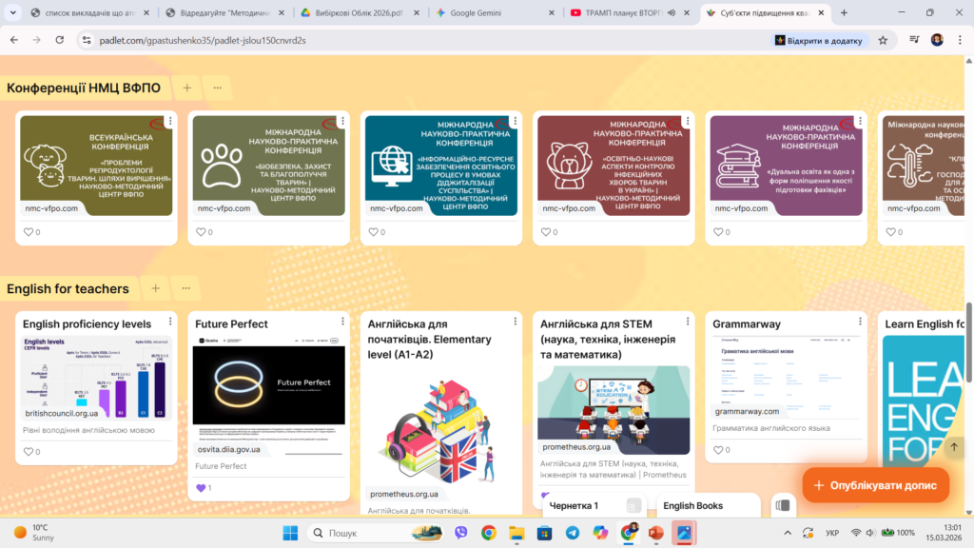
Task: Click the scroll-to-top arrow button
Action: (954, 447)
